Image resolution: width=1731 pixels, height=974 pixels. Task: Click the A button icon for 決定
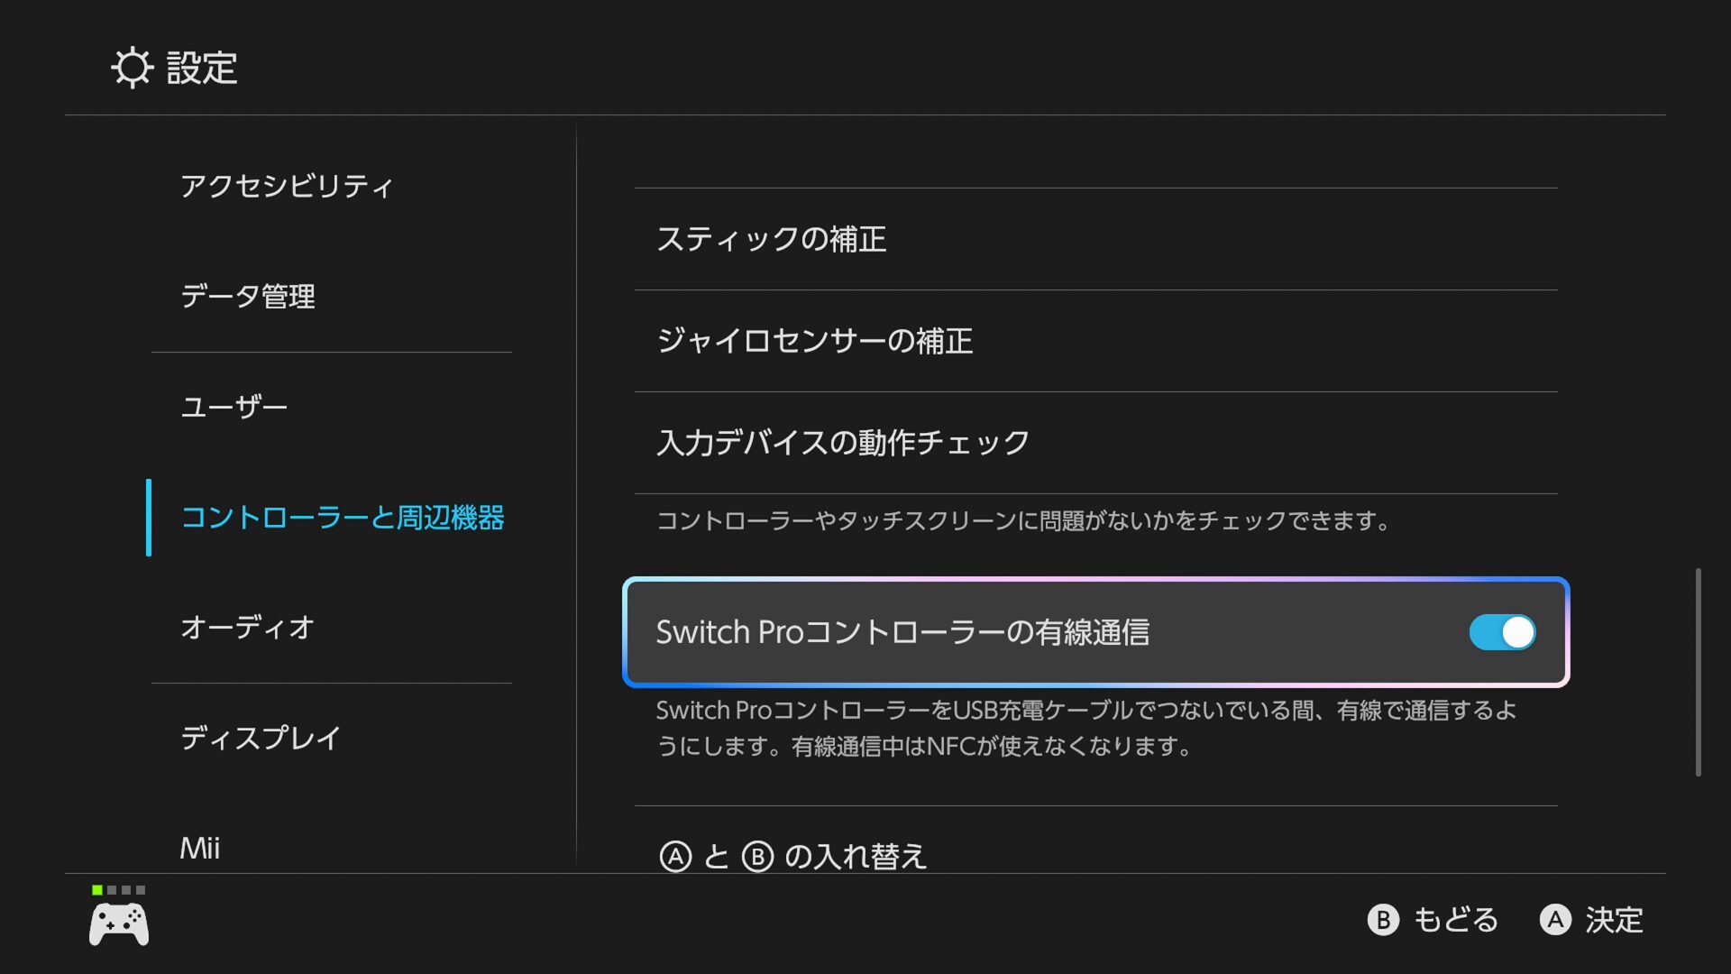(1555, 920)
